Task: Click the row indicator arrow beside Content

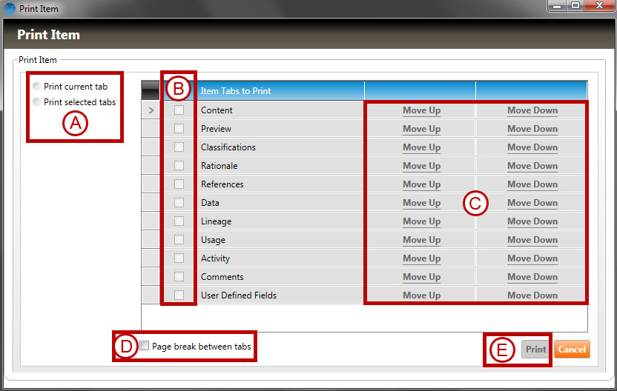Action: [151, 110]
